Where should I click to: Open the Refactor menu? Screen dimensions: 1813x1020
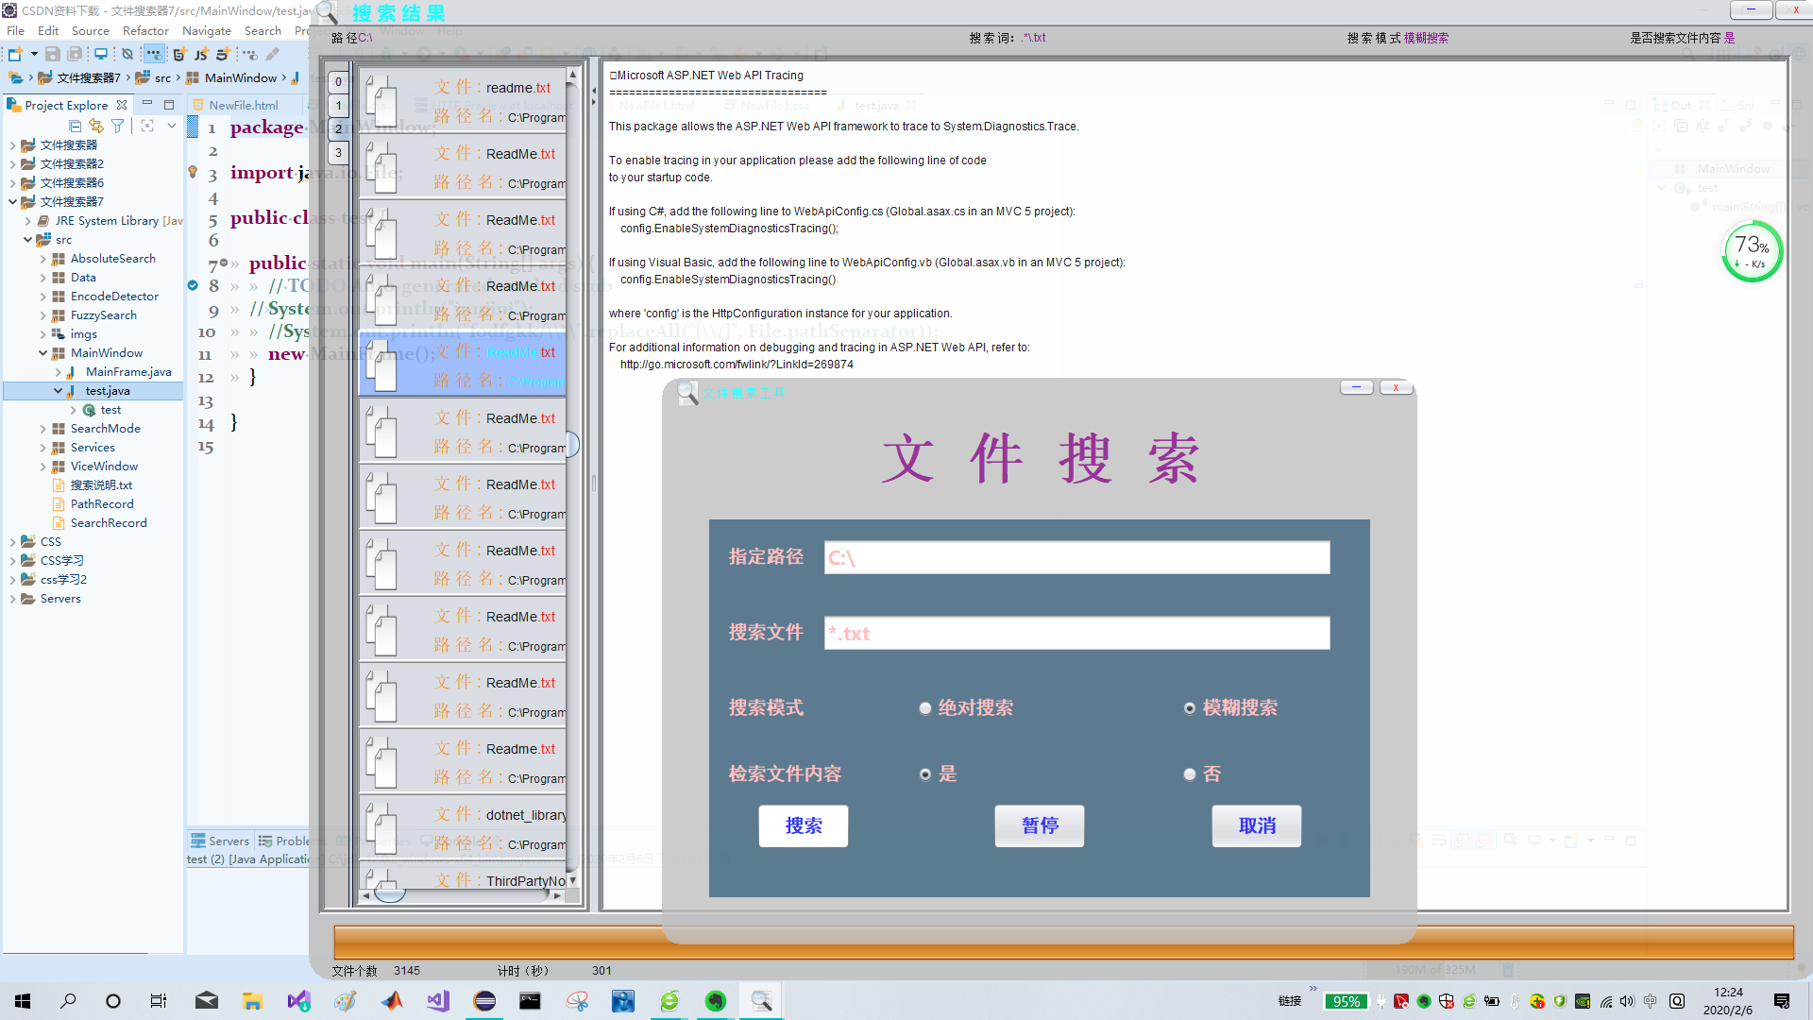pyautogui.click(x=144, y=31)
